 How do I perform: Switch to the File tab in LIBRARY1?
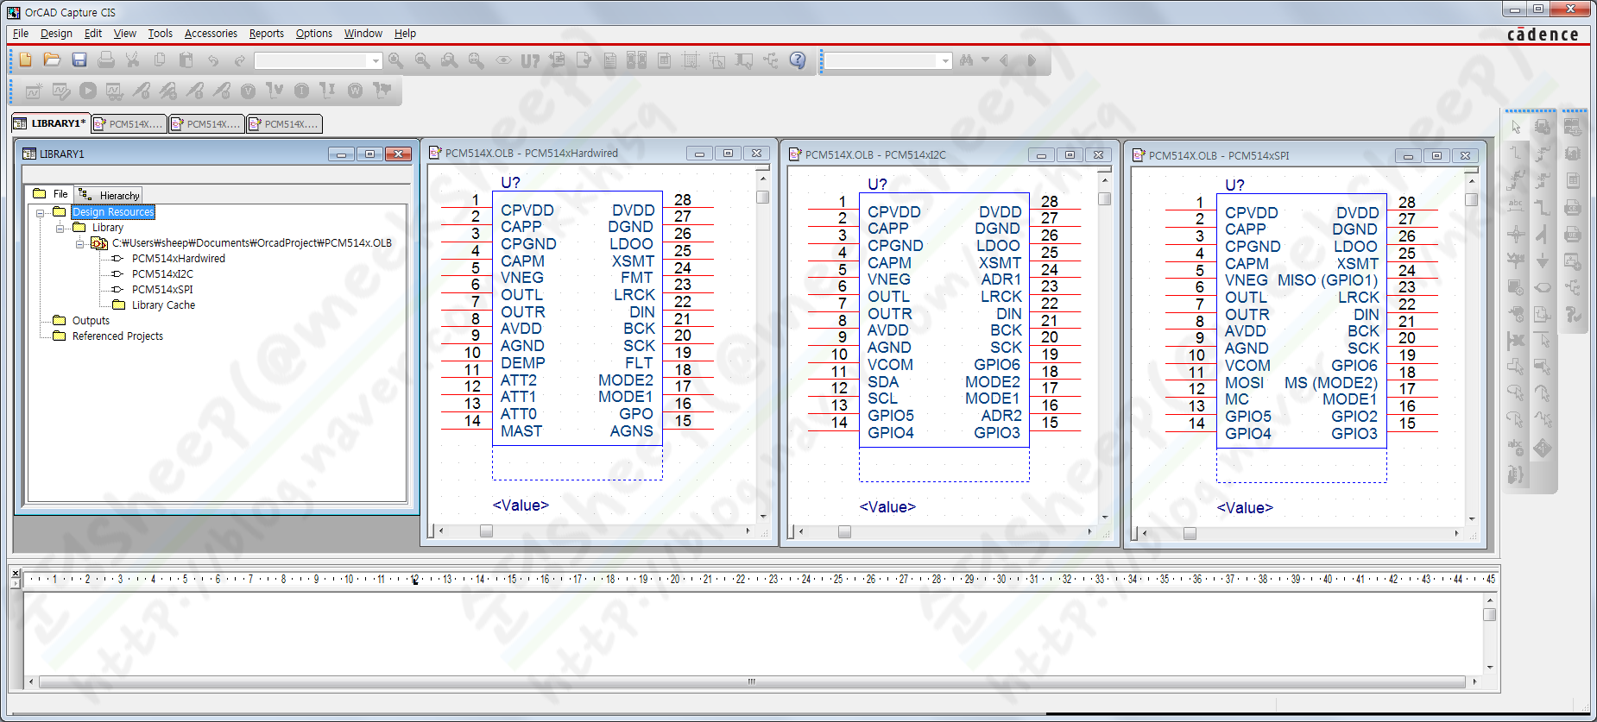[x=50, y=194]
